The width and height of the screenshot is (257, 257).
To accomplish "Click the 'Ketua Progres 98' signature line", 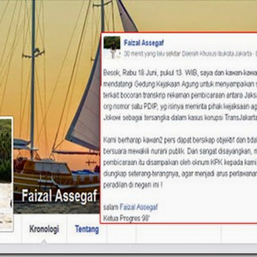I will pos(127,218).
